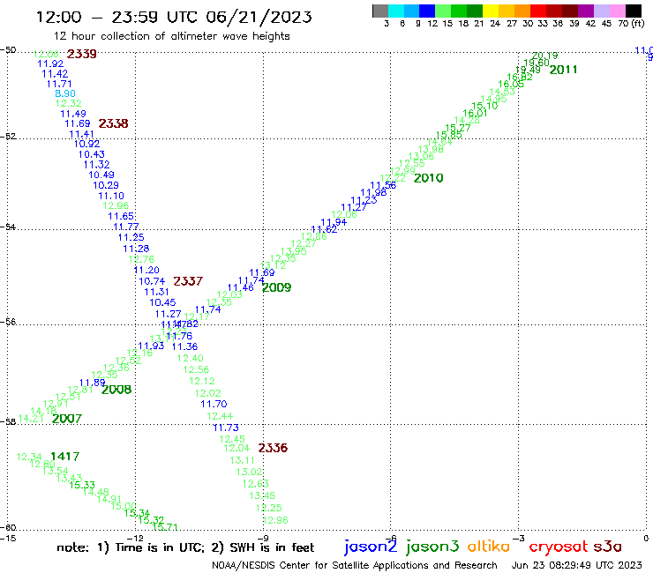This screenshot has height=573, width=653.
Task: Click the cyan swatch in the wave height legend
Action: pyautogui.click(x=396, y=11)
